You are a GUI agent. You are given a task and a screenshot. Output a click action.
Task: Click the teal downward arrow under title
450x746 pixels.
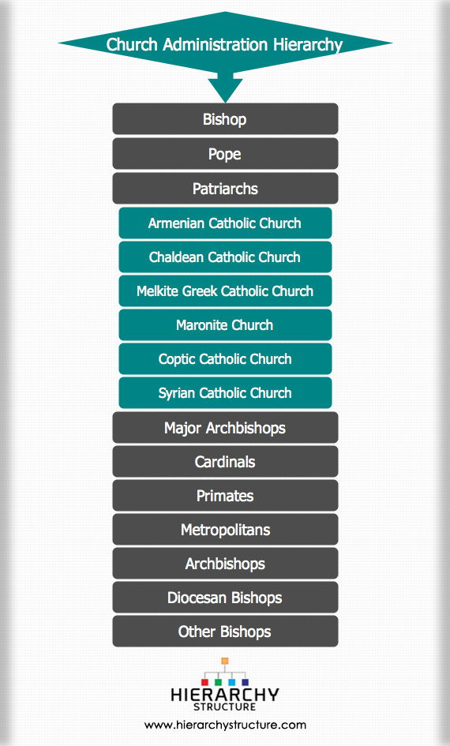225,89
